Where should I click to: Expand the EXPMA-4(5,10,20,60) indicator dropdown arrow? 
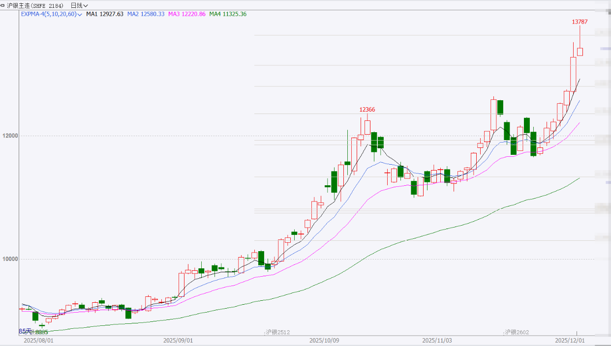(x=80, y=15)
